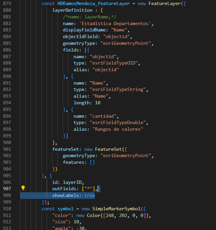
Task: Click the selected showLabels property
Action: click(65, 195)
